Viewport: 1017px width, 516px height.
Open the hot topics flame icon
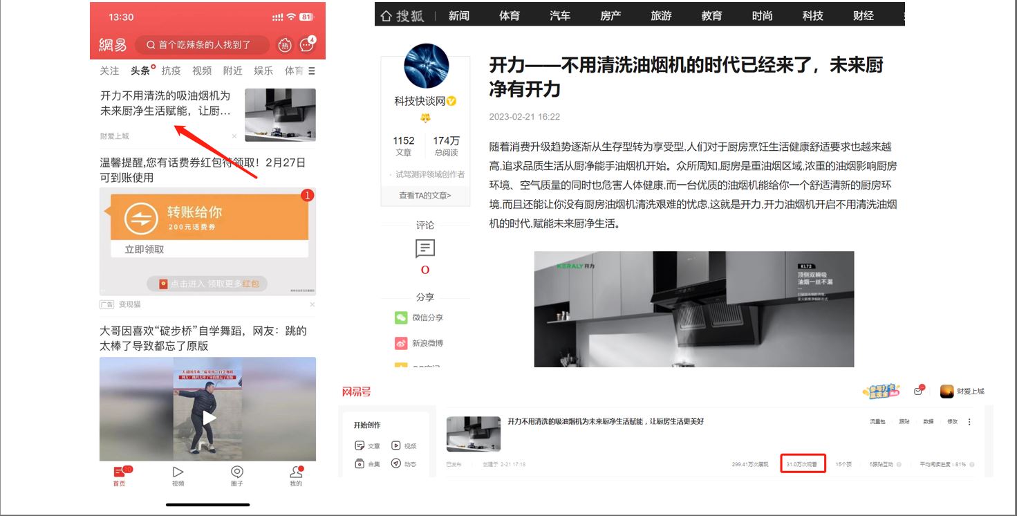285,46
